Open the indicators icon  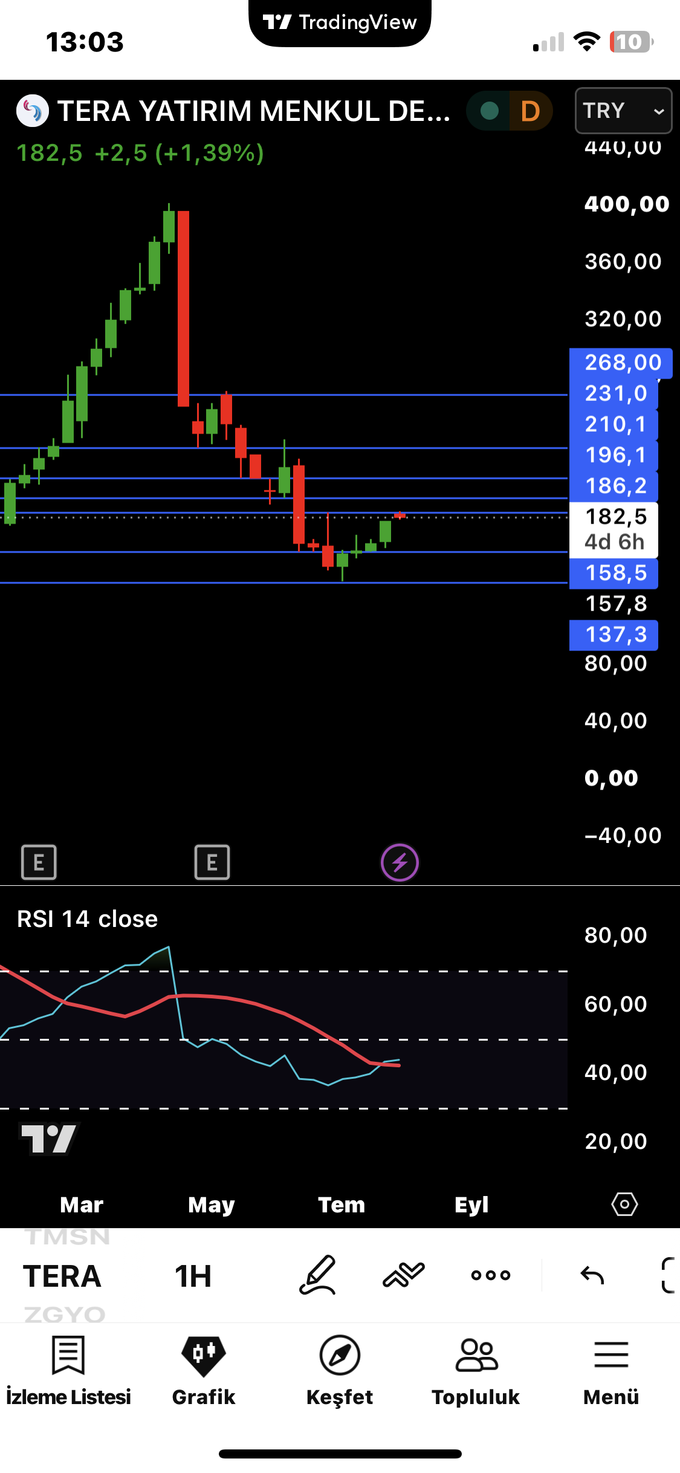pyautogui.click(x=404, y=1275)
